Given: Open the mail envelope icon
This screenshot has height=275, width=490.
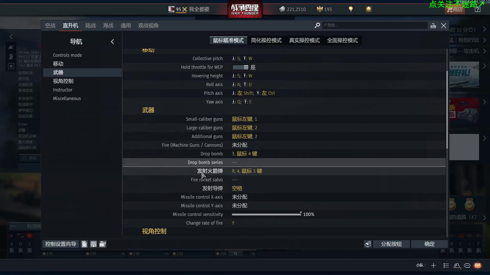Looking at the screenshot, I should (477, 266).
